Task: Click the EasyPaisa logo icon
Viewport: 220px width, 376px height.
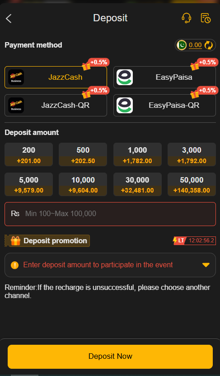Action: point(125,77)
